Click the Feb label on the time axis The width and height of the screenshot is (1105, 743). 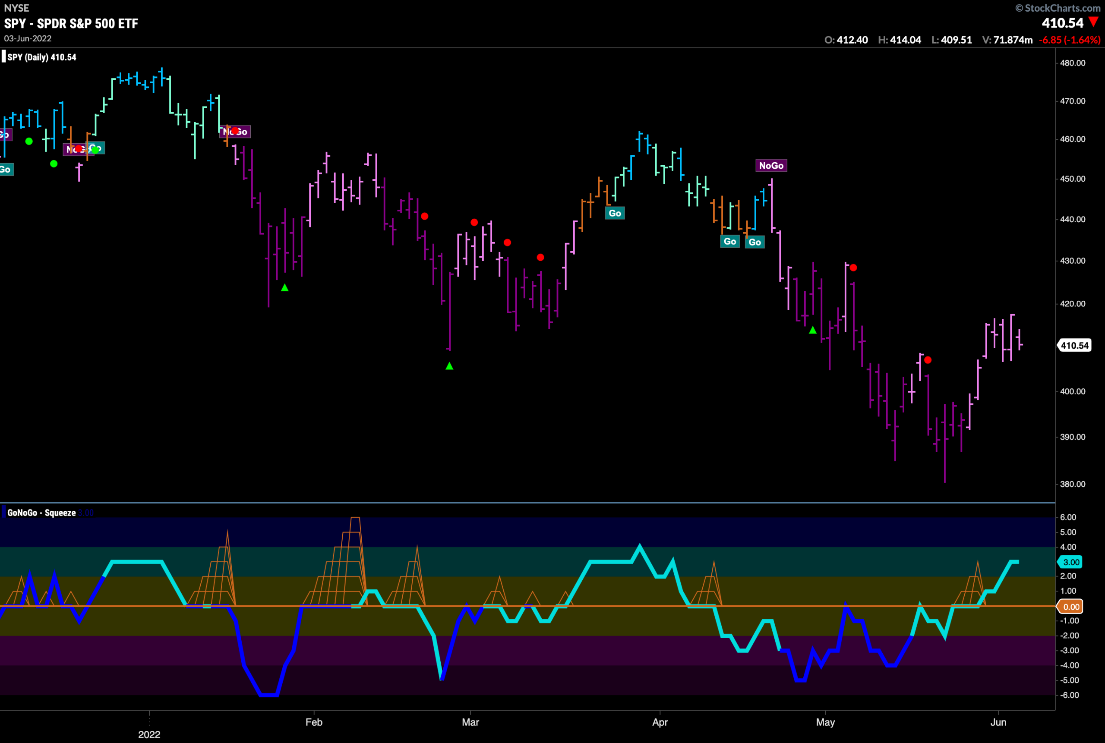point(314,722)
